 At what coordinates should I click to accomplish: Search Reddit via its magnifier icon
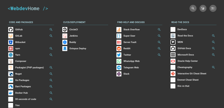pos(159,49)
